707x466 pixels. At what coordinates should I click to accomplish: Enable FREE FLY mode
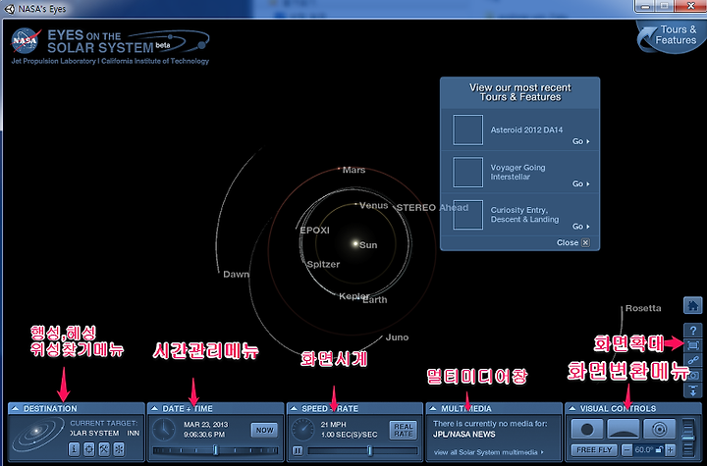point(594,449)
